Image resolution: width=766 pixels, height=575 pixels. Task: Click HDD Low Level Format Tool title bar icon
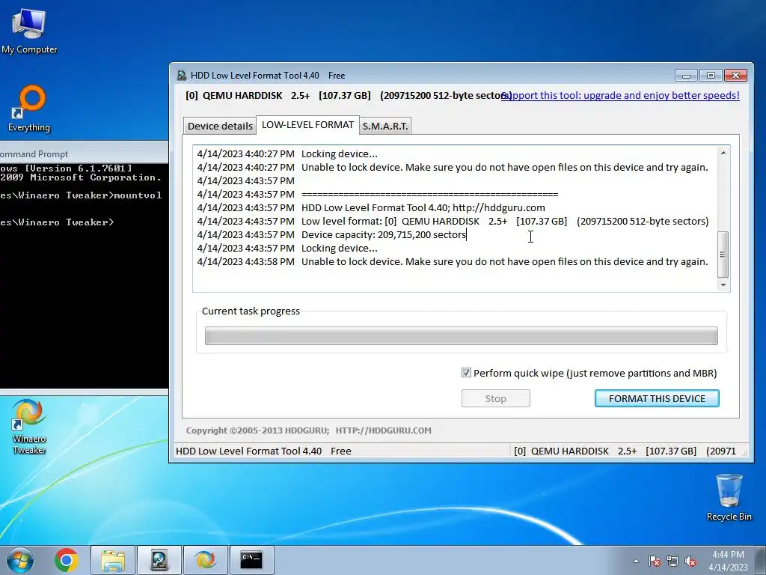click(x=182, y=76)
